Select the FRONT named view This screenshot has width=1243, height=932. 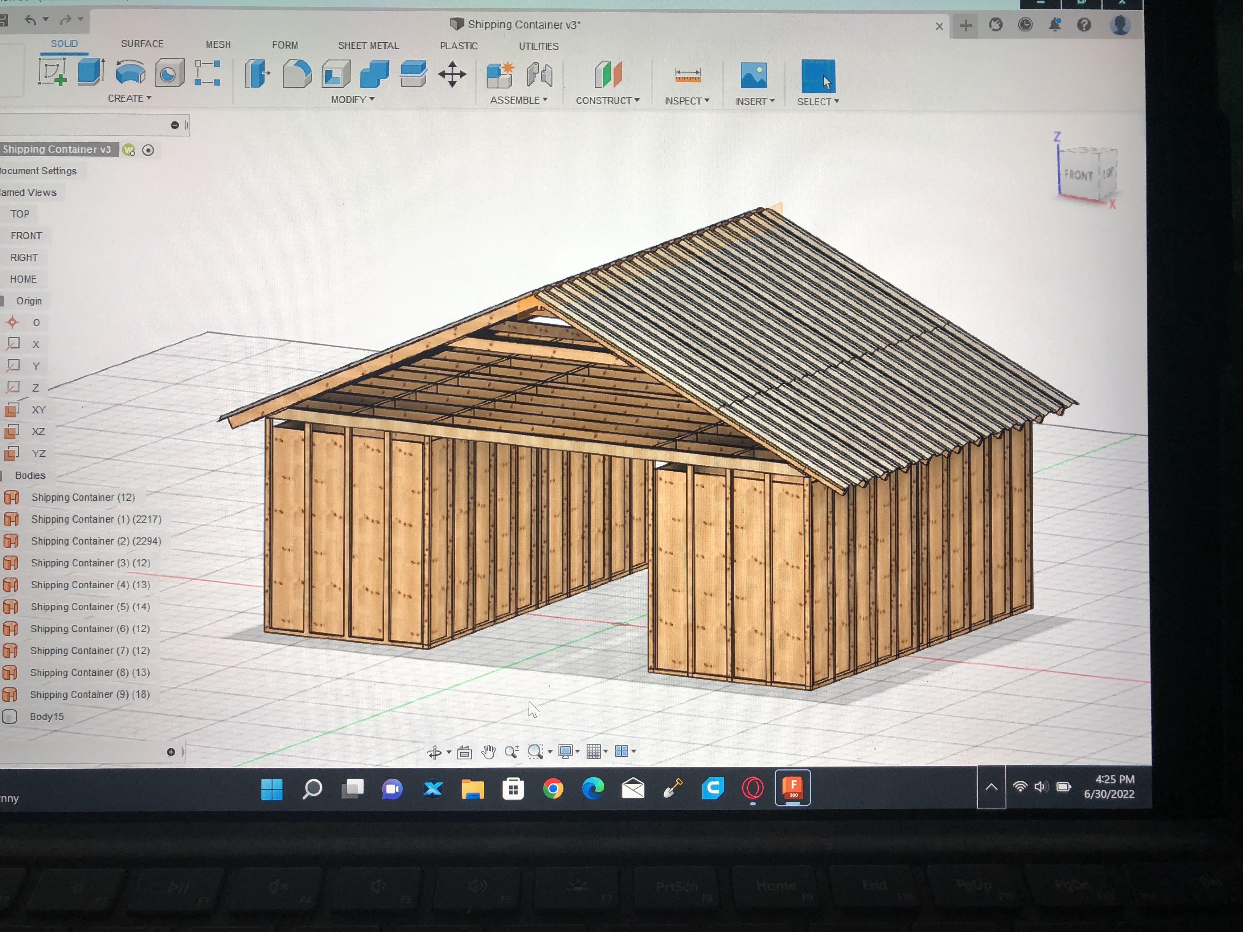tap(26, 236)
